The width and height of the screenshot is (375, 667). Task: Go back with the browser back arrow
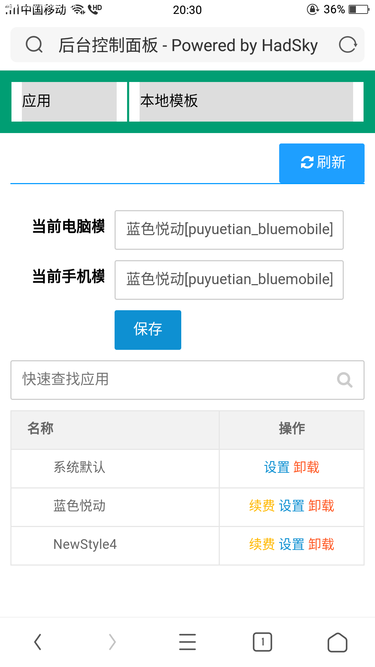click(x=37, y=642)
